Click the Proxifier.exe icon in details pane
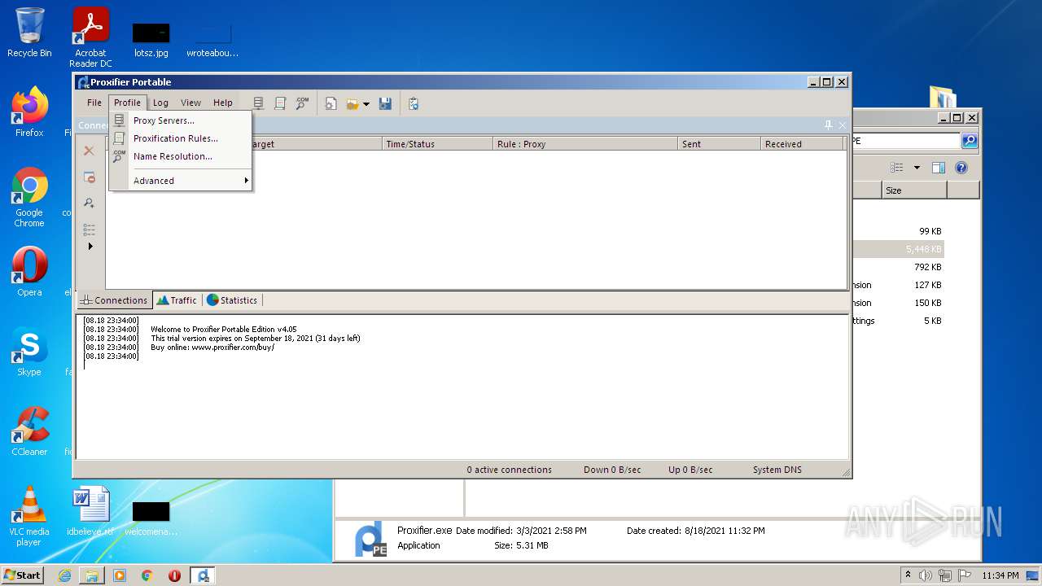The image size is (1042, 586). point(371,540)
